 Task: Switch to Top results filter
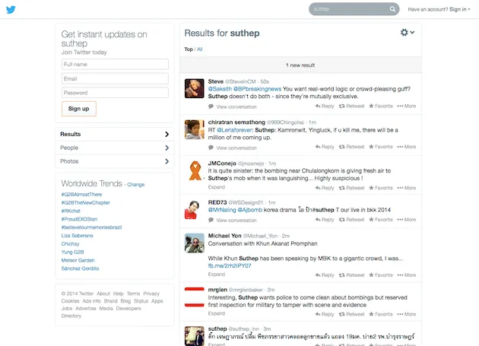(189, 49)
